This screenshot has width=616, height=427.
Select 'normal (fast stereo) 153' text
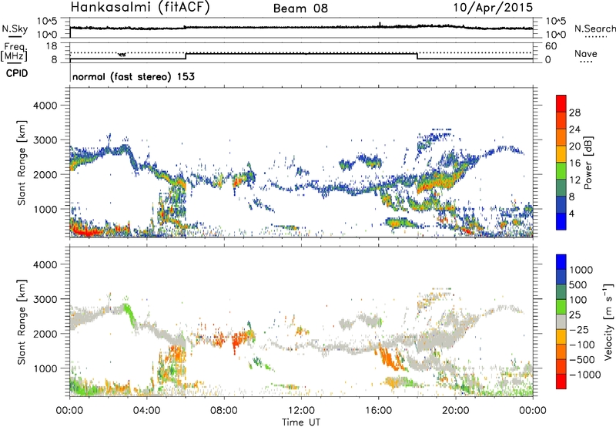(133, 76)
